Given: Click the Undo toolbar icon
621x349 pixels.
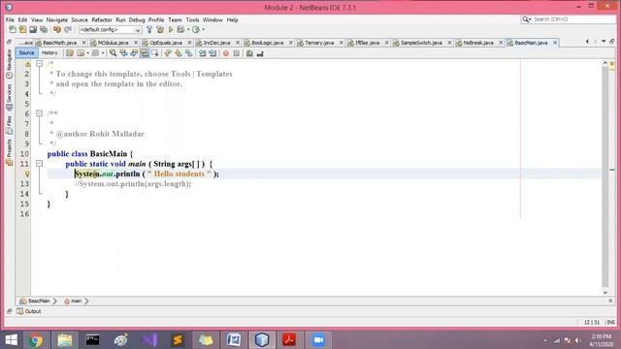Looking at the screenshot, I should pyautogui.click(x=57, y=30).
